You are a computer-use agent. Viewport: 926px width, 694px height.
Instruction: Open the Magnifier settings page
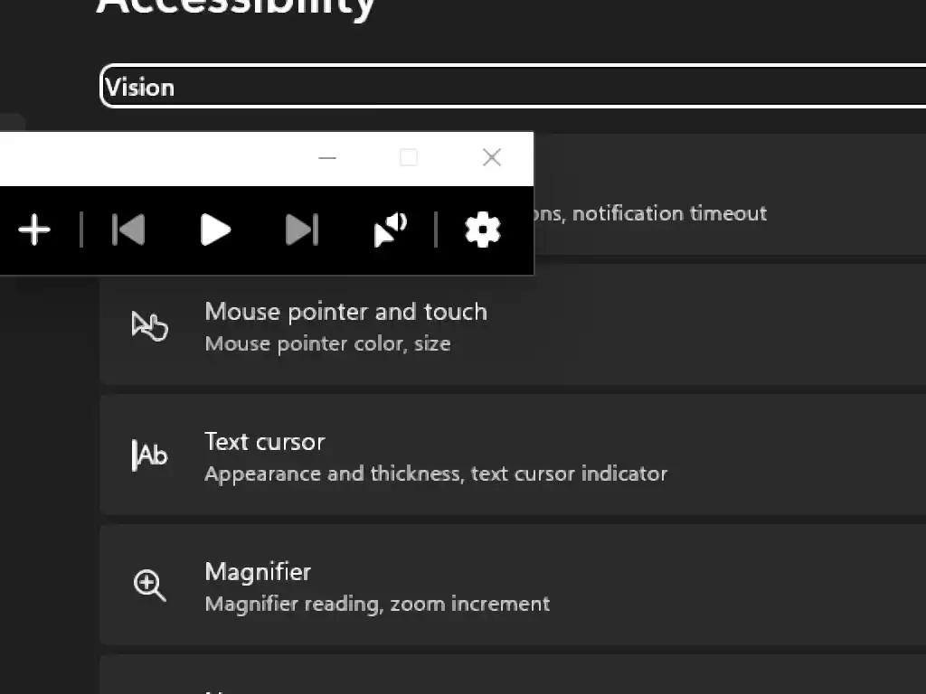pyautogui.click(x=506, y=586)
